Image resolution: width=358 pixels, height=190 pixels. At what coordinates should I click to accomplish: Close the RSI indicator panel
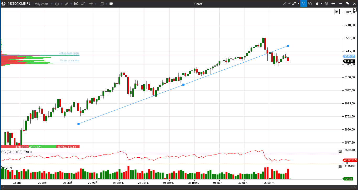[340, 151]
